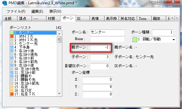This screenshot has width=182, height=109.
Task: Switch to the 表情 tab
Action: coord(97,18)
